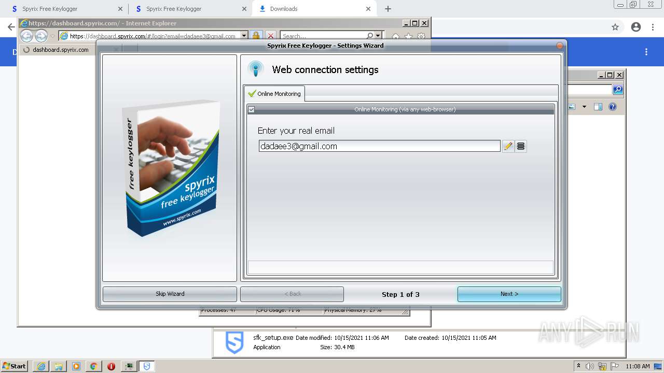Click the Next button in wizard
The image size is (664, 373).
509,294
